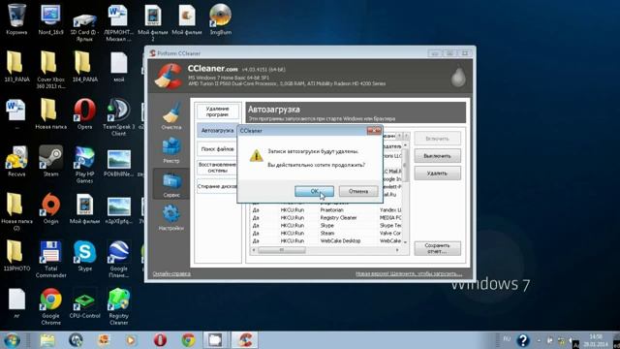Select the 104_PANA folder

pos(84,67)
